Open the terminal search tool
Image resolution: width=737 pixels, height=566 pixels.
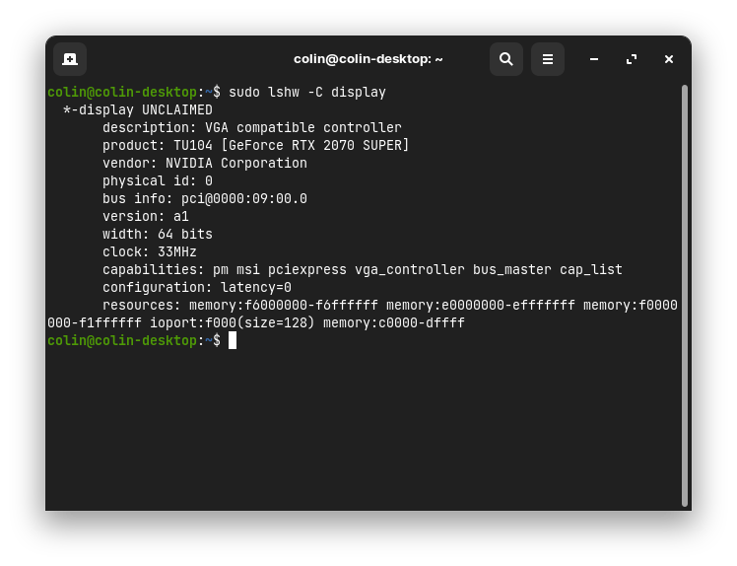click(x=506, y=59)
